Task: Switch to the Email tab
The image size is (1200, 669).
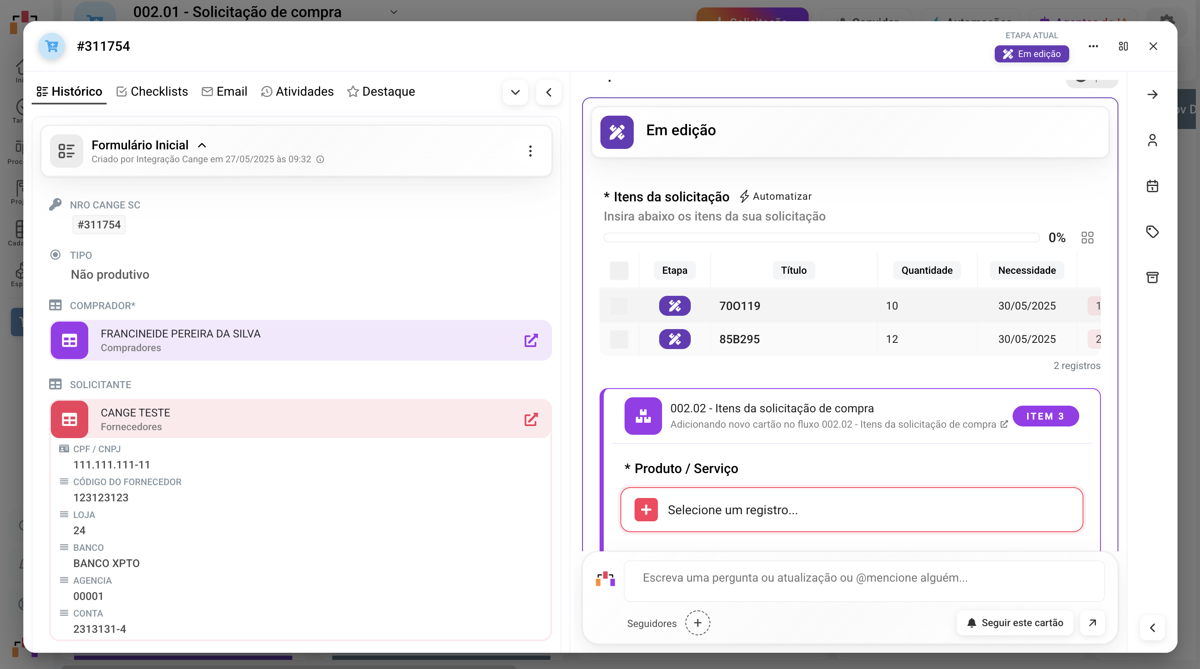Action: click(x=224, y=92)
